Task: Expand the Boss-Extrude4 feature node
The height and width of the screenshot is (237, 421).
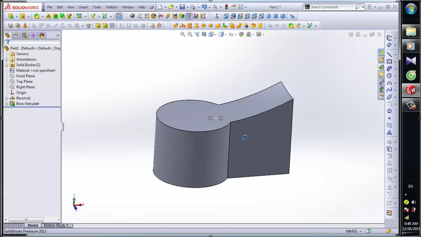Action: coord(7,104)
